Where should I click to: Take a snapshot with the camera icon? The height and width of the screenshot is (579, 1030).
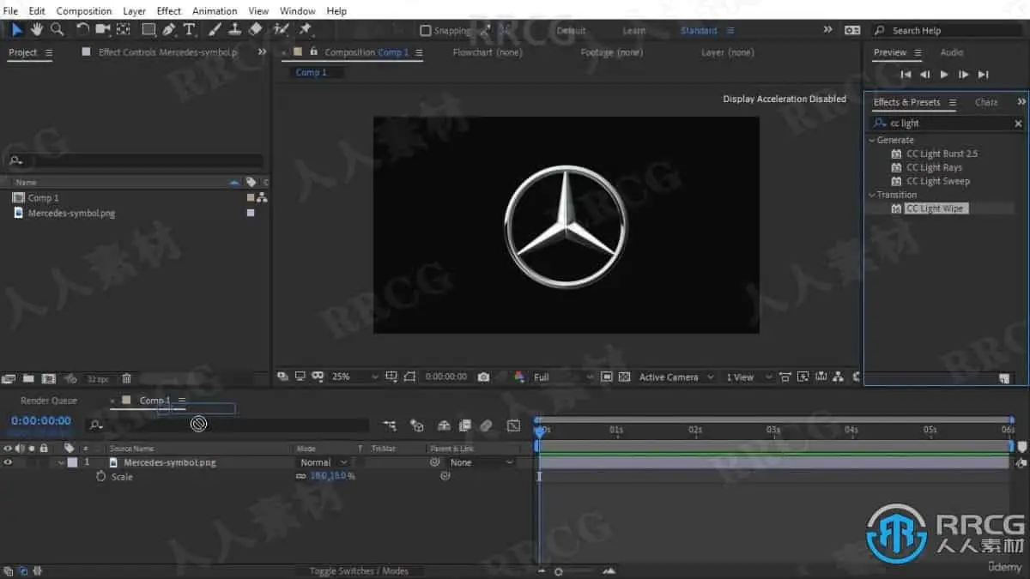tap(483, 377)
